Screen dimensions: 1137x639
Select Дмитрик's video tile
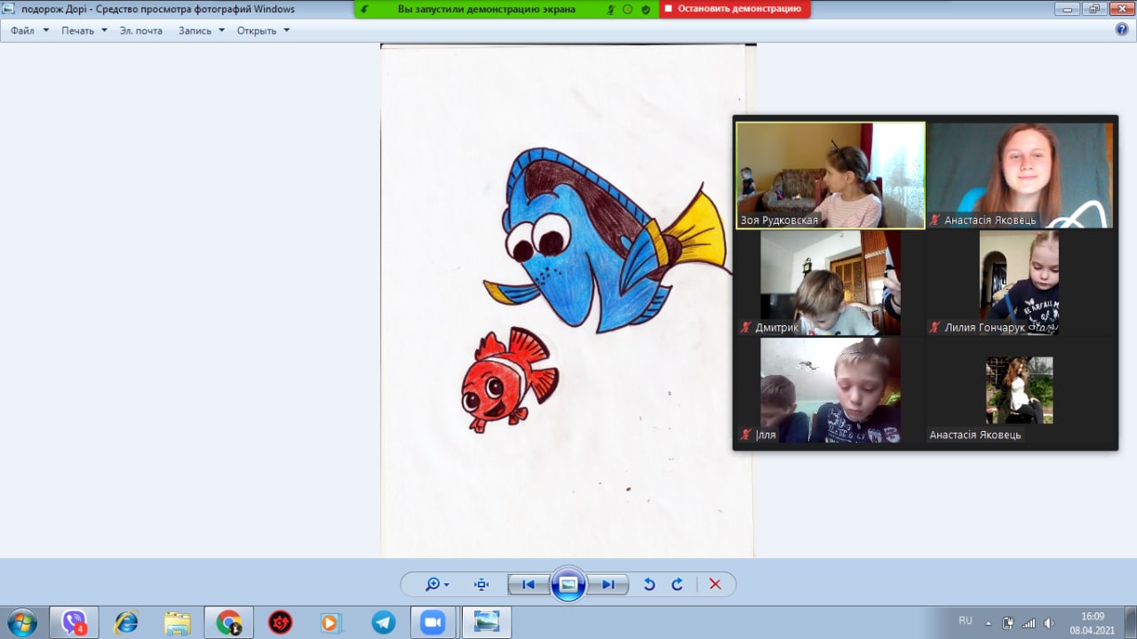(x=831, y=283)
